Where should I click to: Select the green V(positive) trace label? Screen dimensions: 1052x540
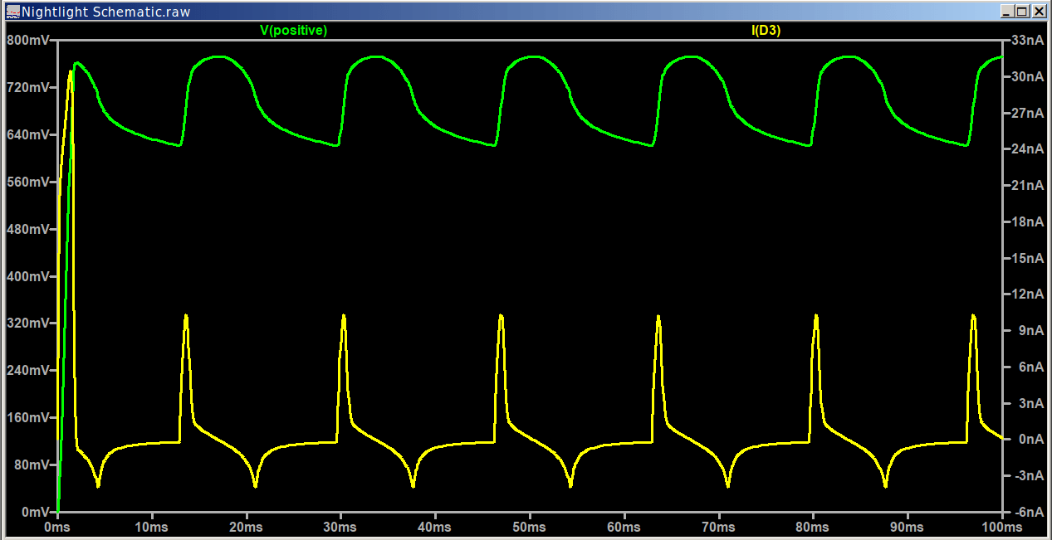(294, 29)
